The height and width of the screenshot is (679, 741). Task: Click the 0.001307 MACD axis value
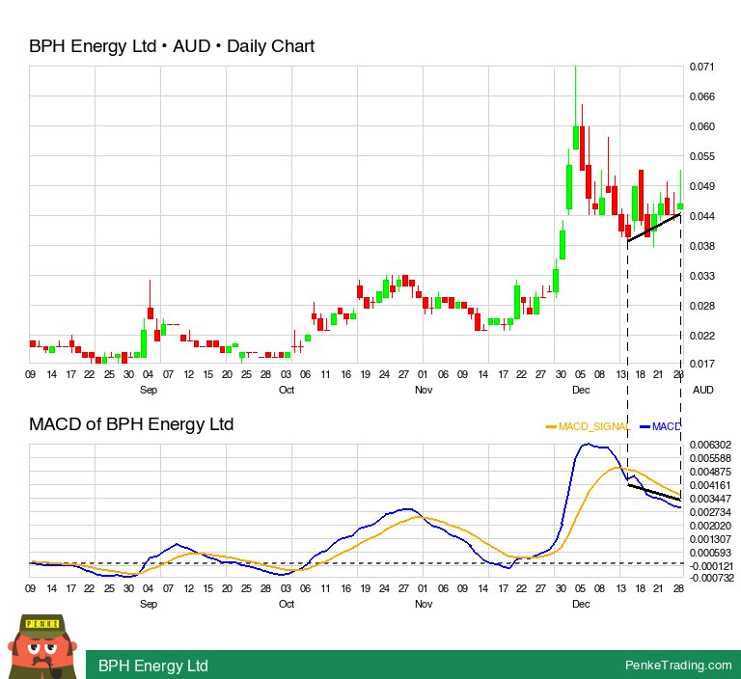coord(710,539)
